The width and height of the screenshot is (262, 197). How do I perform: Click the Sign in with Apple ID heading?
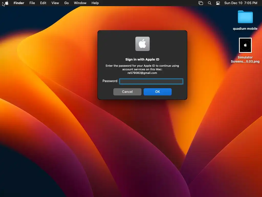142,59
